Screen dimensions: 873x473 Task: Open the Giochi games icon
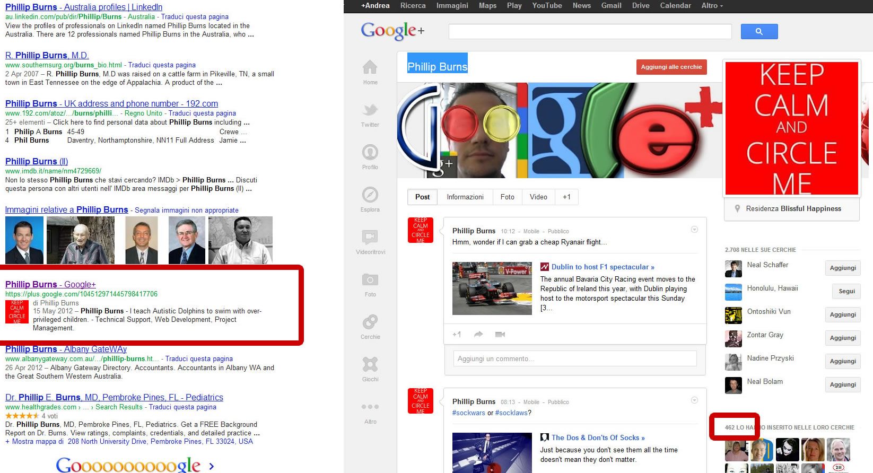[x=370, y=364]
